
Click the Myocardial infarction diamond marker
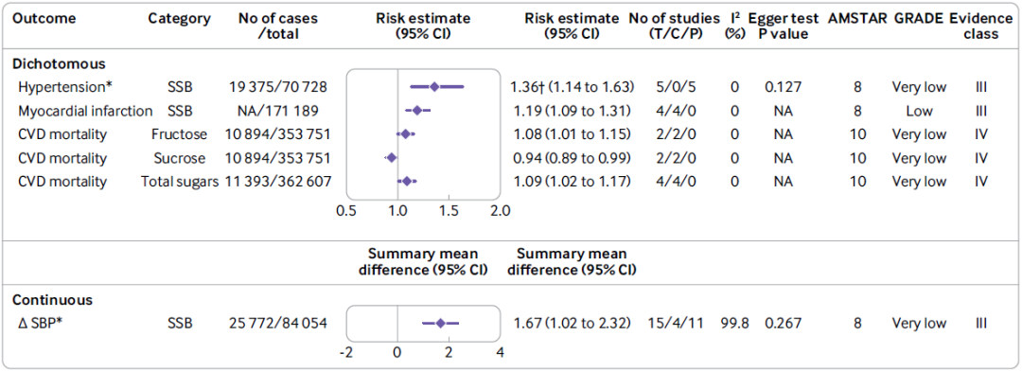pyautogui.click(x=416, y=111)
